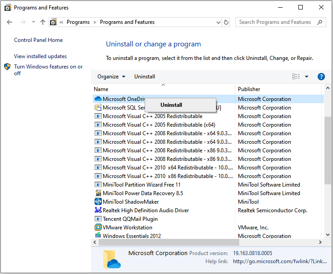Screen dimensions: 333x274
Task: Open Help with the question mark icon
Action: [x=321, y=77]
